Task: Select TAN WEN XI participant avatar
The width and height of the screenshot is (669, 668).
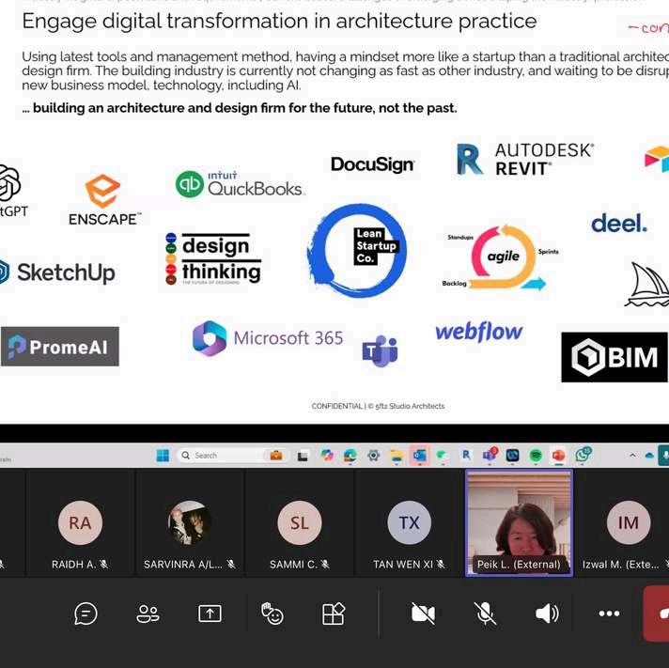Action: (x=409, y=522)
